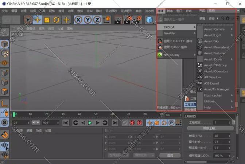Add a Cube primitive object
245x164 pixels.
click(x=149, y=20)
